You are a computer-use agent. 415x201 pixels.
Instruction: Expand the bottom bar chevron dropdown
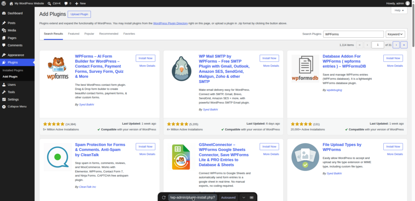tap(244, 198)
